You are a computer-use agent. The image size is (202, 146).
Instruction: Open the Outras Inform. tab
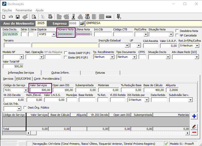(x=60, y=73)
